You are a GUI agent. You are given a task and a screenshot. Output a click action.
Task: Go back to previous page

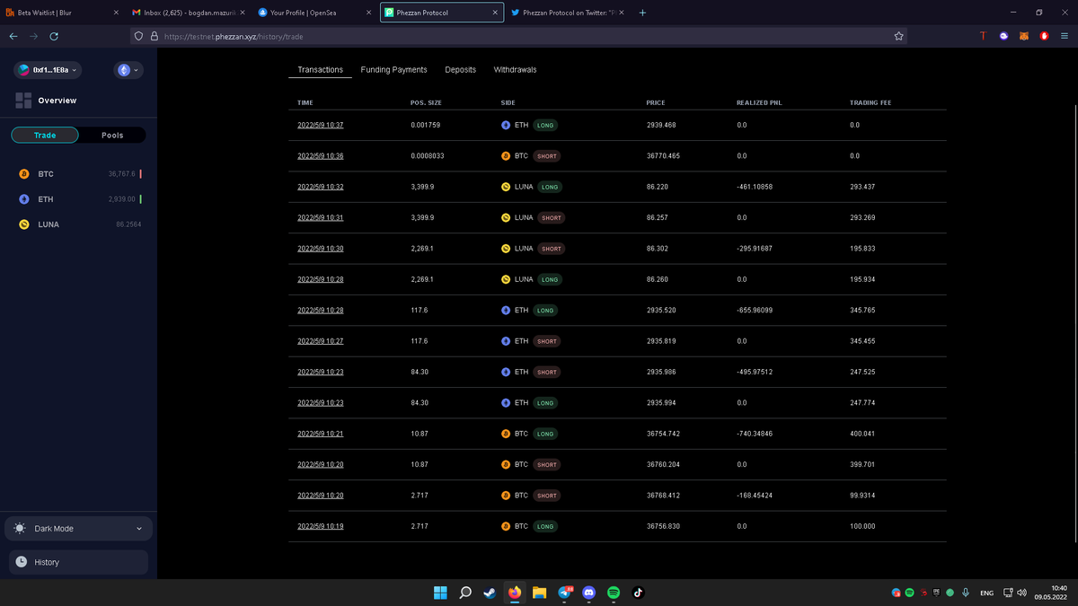(13, 36)
